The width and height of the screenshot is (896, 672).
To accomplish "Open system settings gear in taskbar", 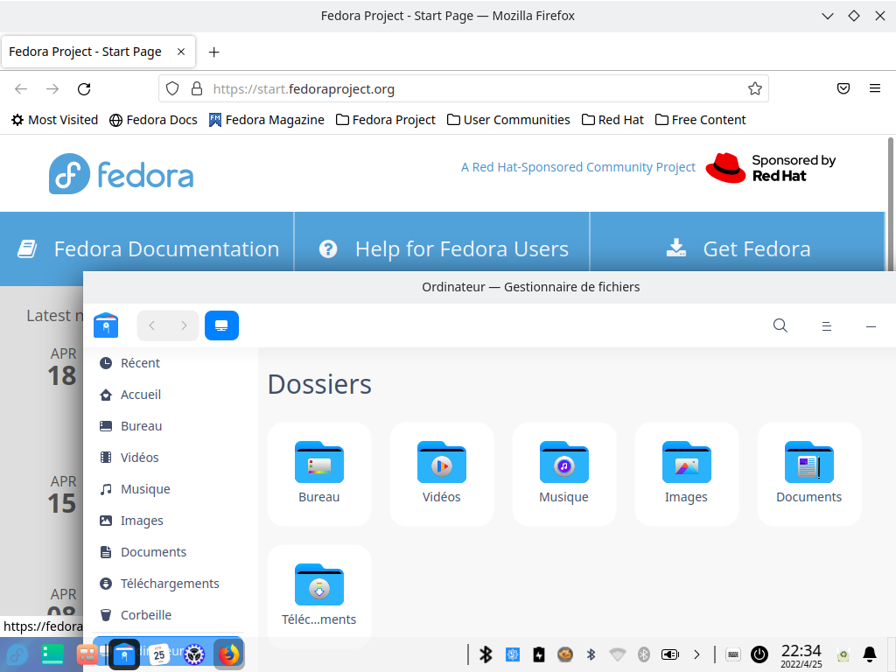I will pos(194,654).
